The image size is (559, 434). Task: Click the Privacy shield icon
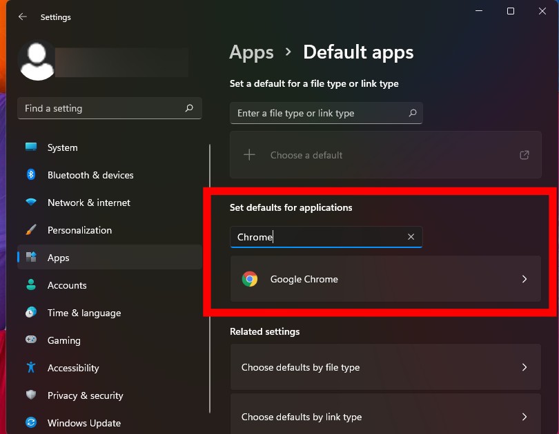pyautogui.click(x=31, y=395)
